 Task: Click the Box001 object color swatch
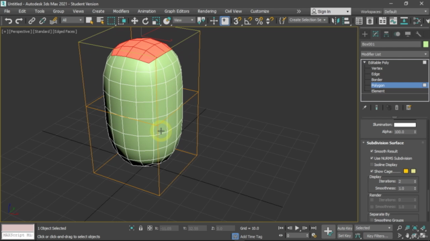pyautogui.click(x=425, y=44)
